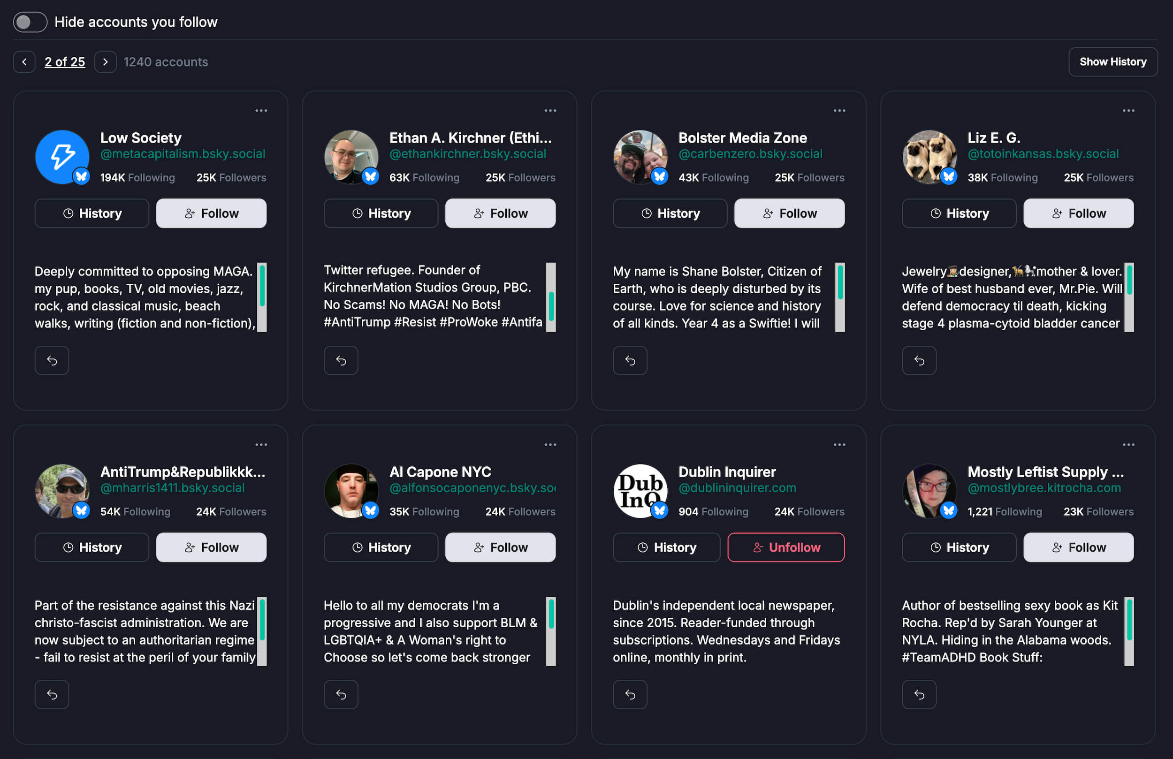Click reply arrow icon on Low Society card
The image size is (1173, 759).
coord(52,361)
